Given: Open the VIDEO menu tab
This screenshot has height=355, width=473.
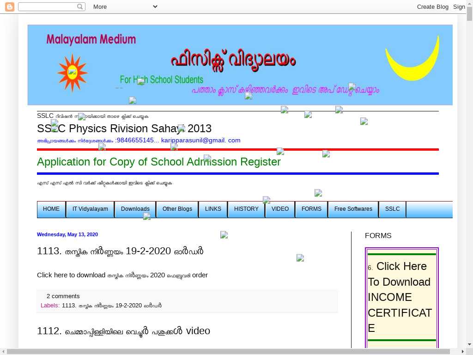Looking at the screenshot, I should click(280, 209).
